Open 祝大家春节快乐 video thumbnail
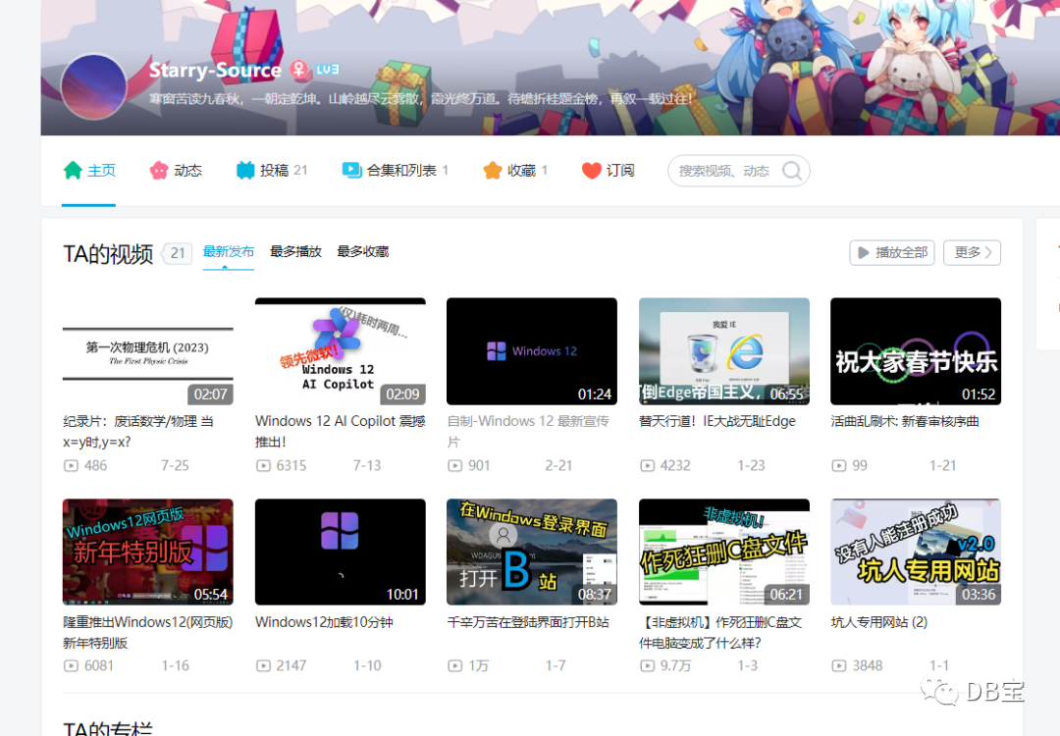Viewport: 1060px width, 736px height. tap(916, 351)
